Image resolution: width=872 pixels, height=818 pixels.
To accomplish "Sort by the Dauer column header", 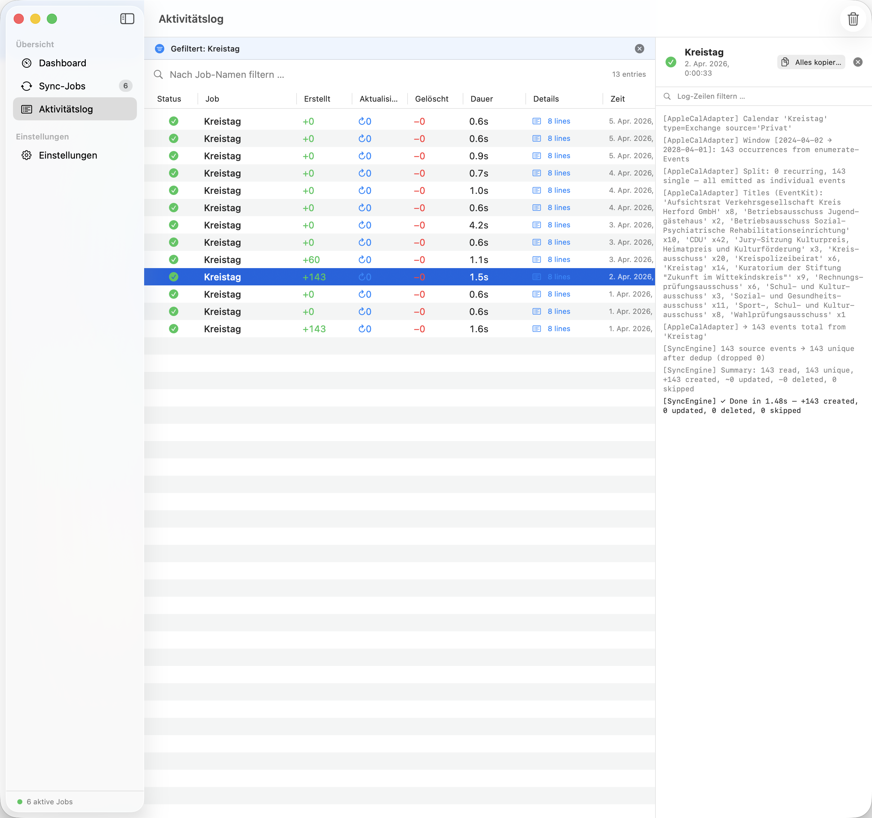I will click(481, 99).
